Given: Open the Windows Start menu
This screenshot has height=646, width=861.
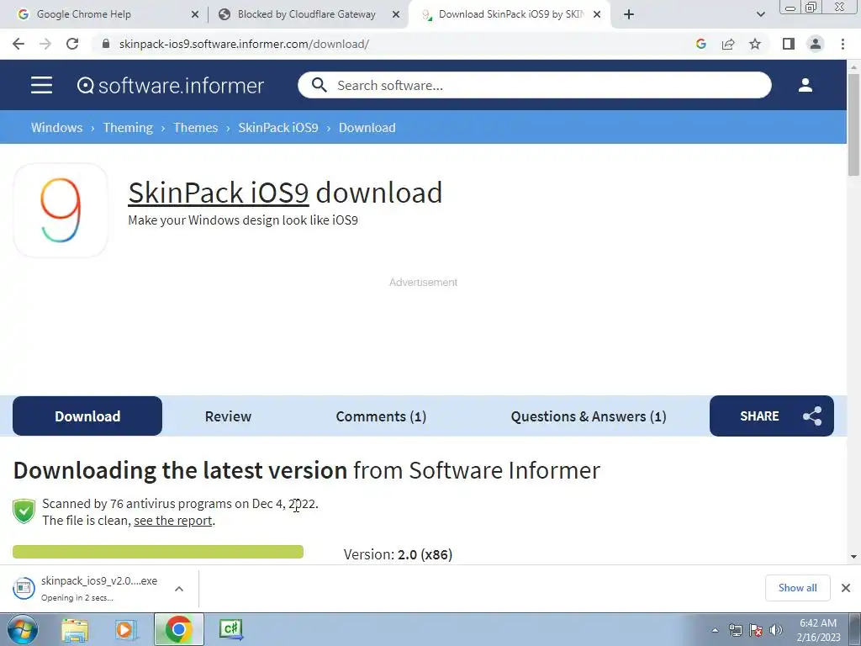Looking at the screenshot, I should click(22, 629).
